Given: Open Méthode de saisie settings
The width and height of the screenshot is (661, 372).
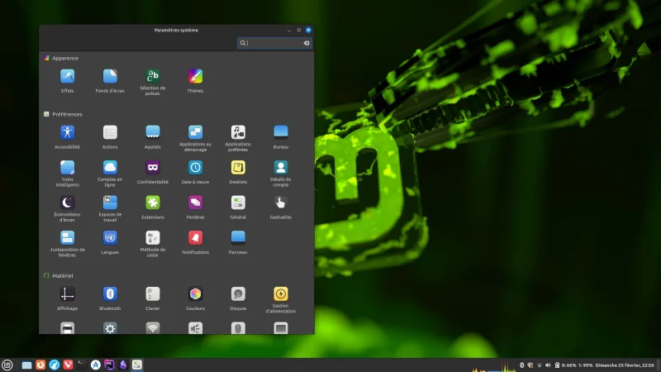Looking at the screenshot, I should (153, 243).
